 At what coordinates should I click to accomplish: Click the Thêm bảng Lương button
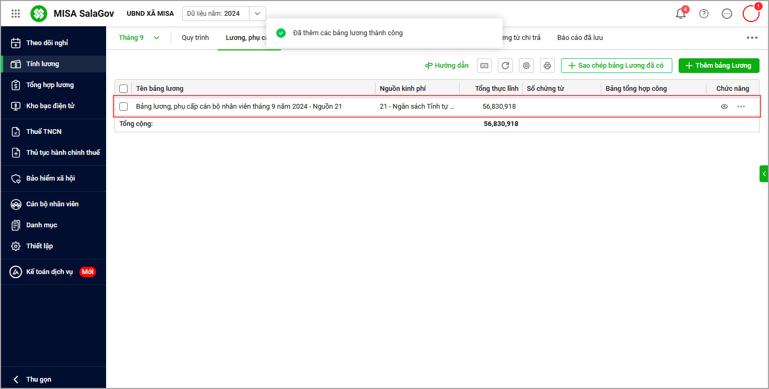(719, 66)
